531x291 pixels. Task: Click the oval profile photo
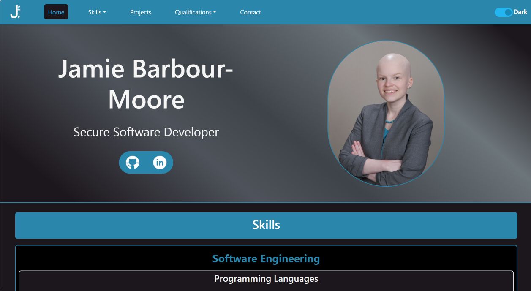(x=386, y=113)
